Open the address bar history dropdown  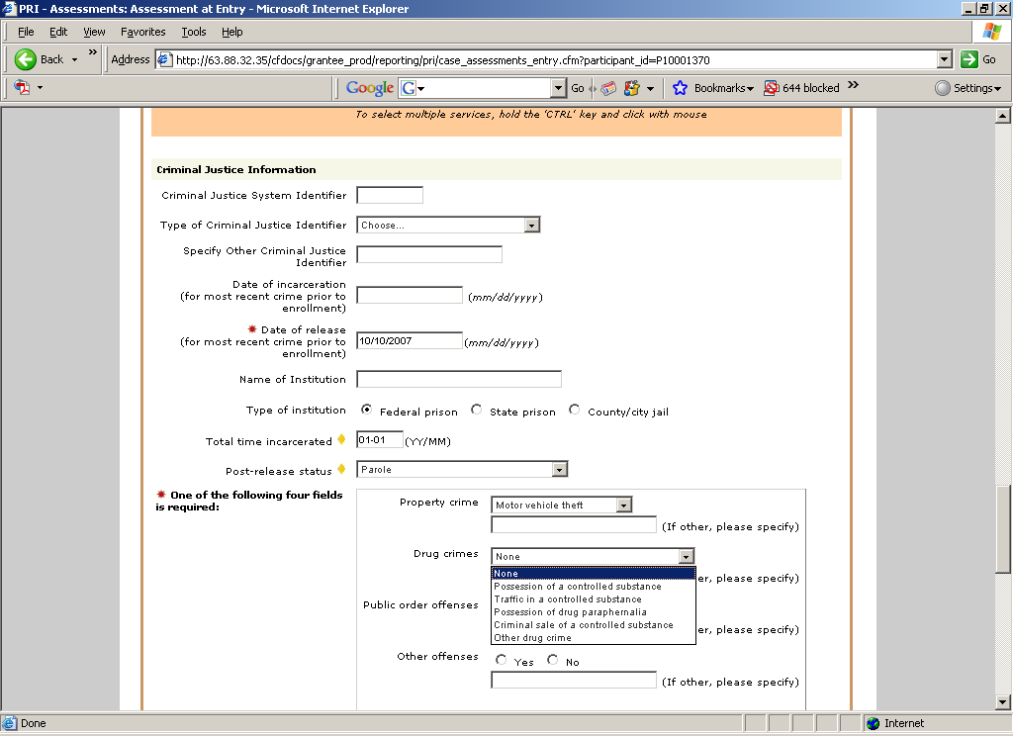945,59
